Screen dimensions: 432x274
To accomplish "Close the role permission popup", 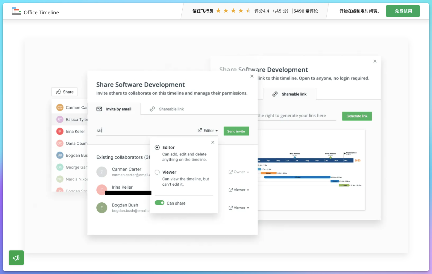I will (x=213, y=142).
